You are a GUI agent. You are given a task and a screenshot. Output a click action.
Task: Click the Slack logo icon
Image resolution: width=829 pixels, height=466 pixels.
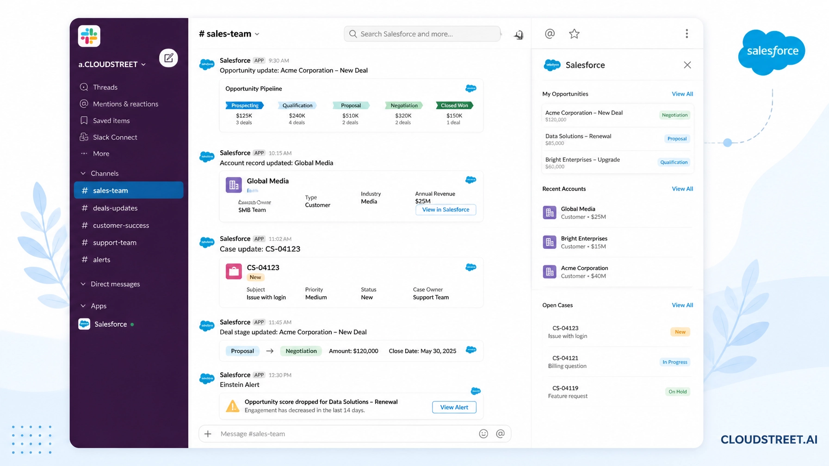pyautogui.click(x=89, y=36)
